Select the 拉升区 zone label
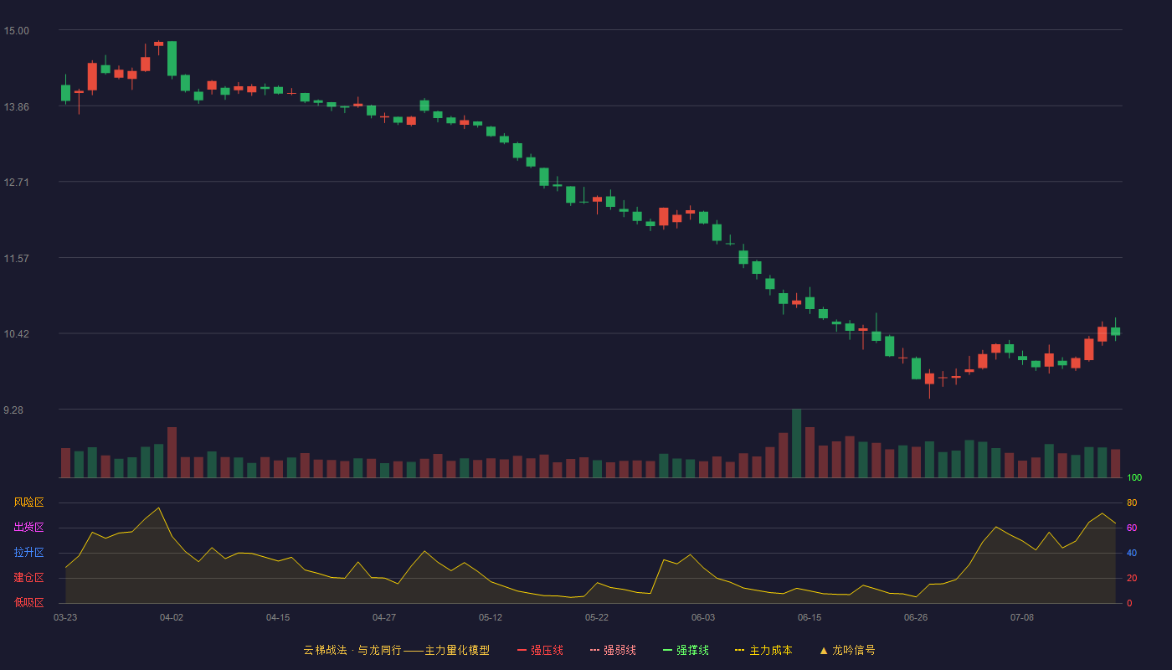This screenshot has width=1172, height=670. [x=28, y=553]
